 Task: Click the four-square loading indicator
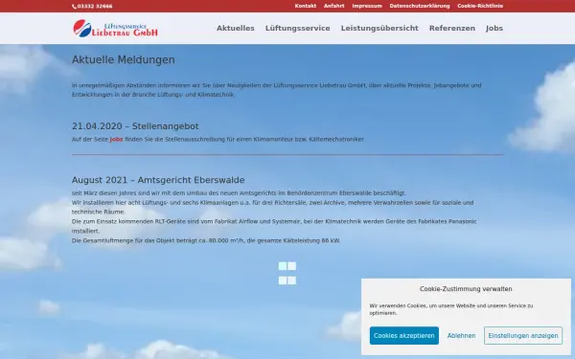(287, 273)
